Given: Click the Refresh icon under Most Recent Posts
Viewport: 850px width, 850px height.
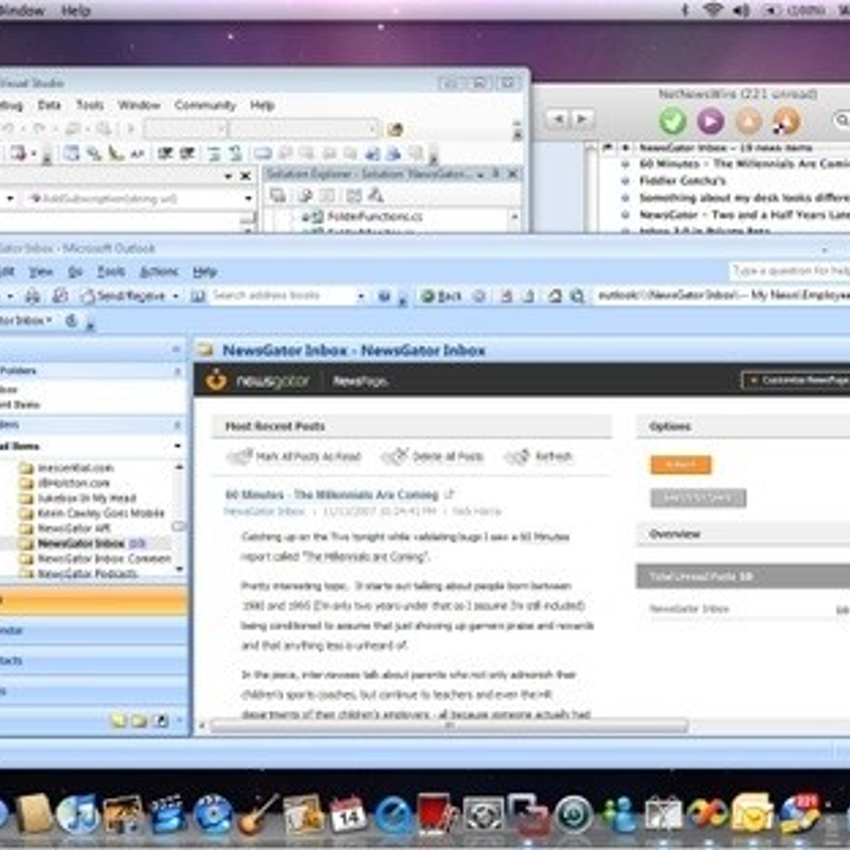Looking at the screenshot, I should pos(517,457).
